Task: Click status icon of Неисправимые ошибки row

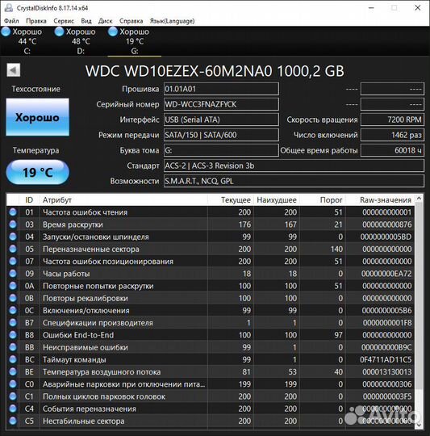Action: click(13, 347)
